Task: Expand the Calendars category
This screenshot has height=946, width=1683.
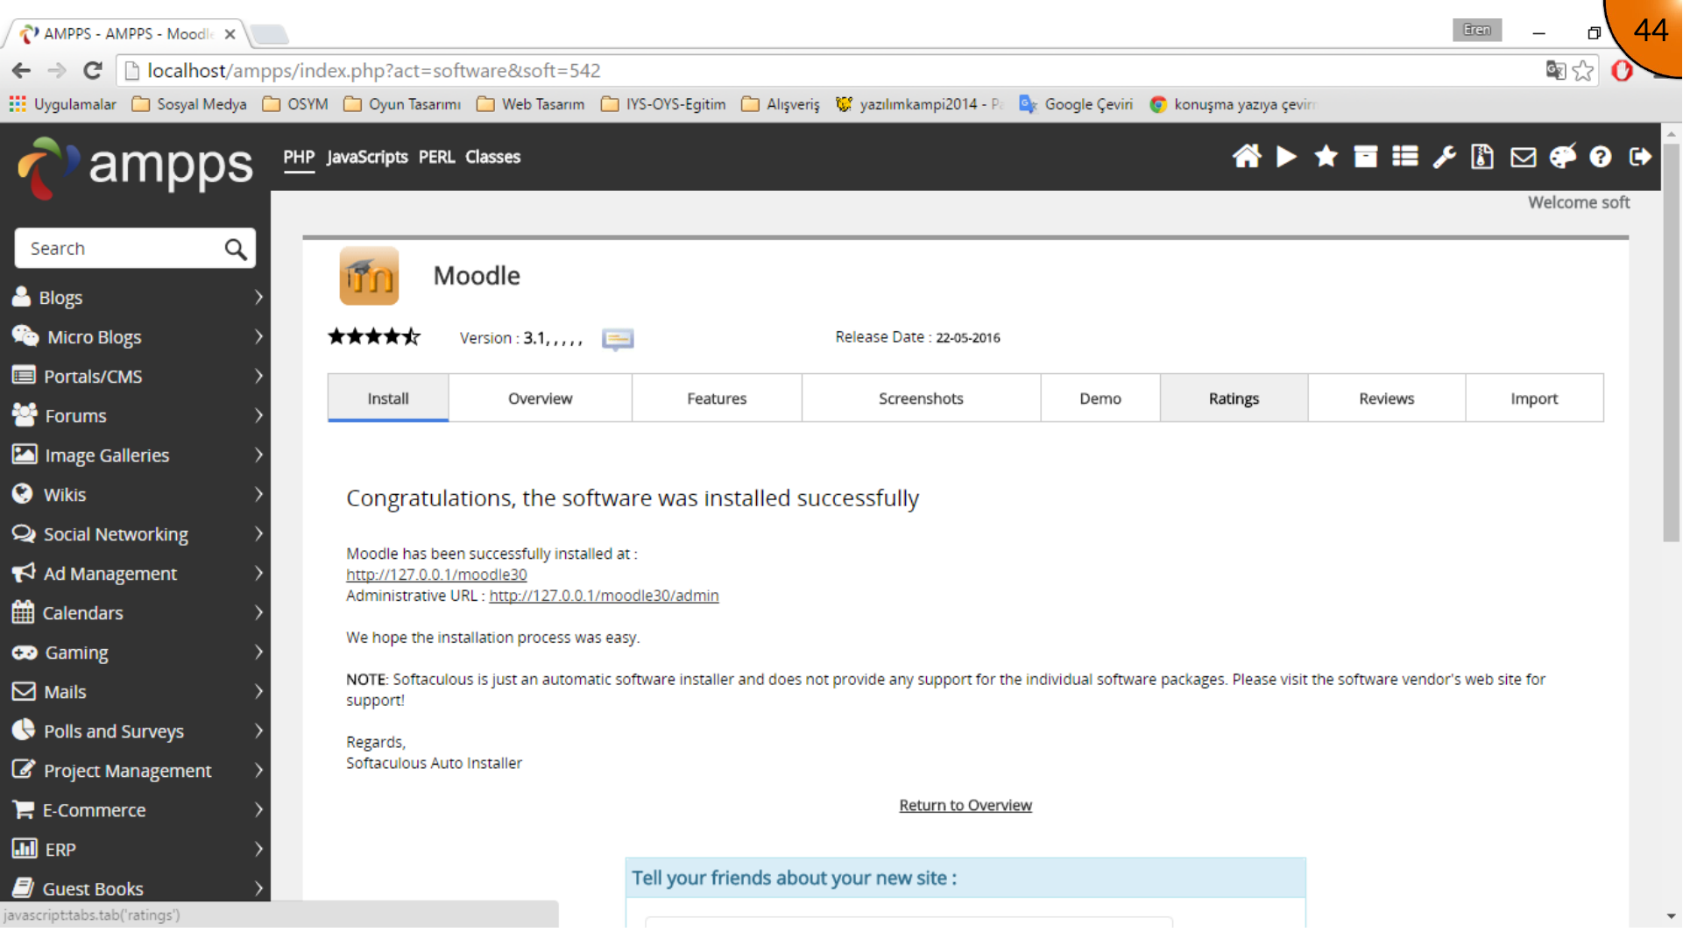Action: [136, 613]
